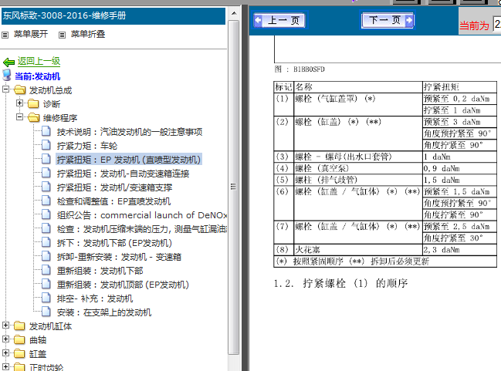Click the 缸盖 folder icon
Viewport: 501px width, 371px height.
tap(19, 354)
